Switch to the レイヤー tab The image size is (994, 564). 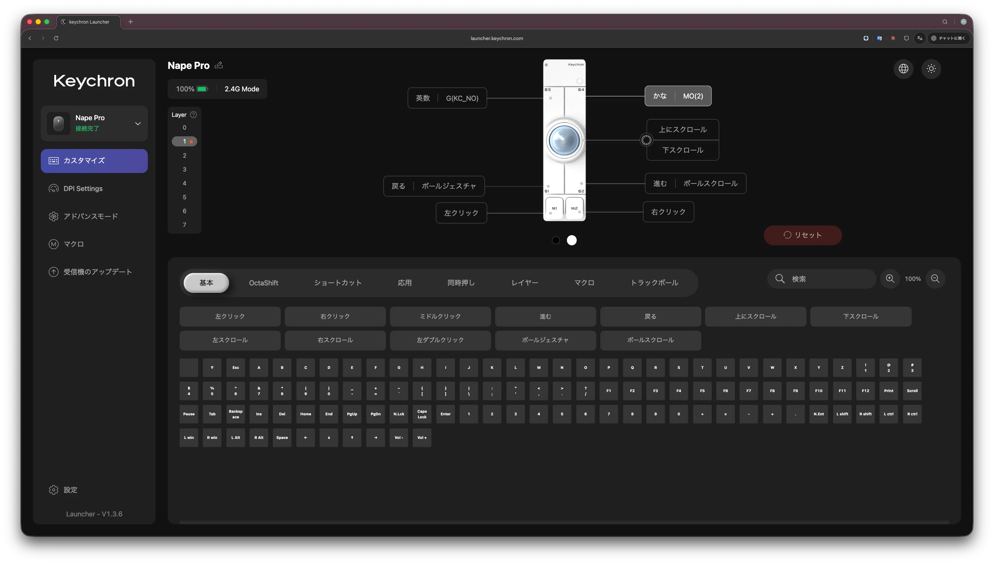[x=524, y=283]
